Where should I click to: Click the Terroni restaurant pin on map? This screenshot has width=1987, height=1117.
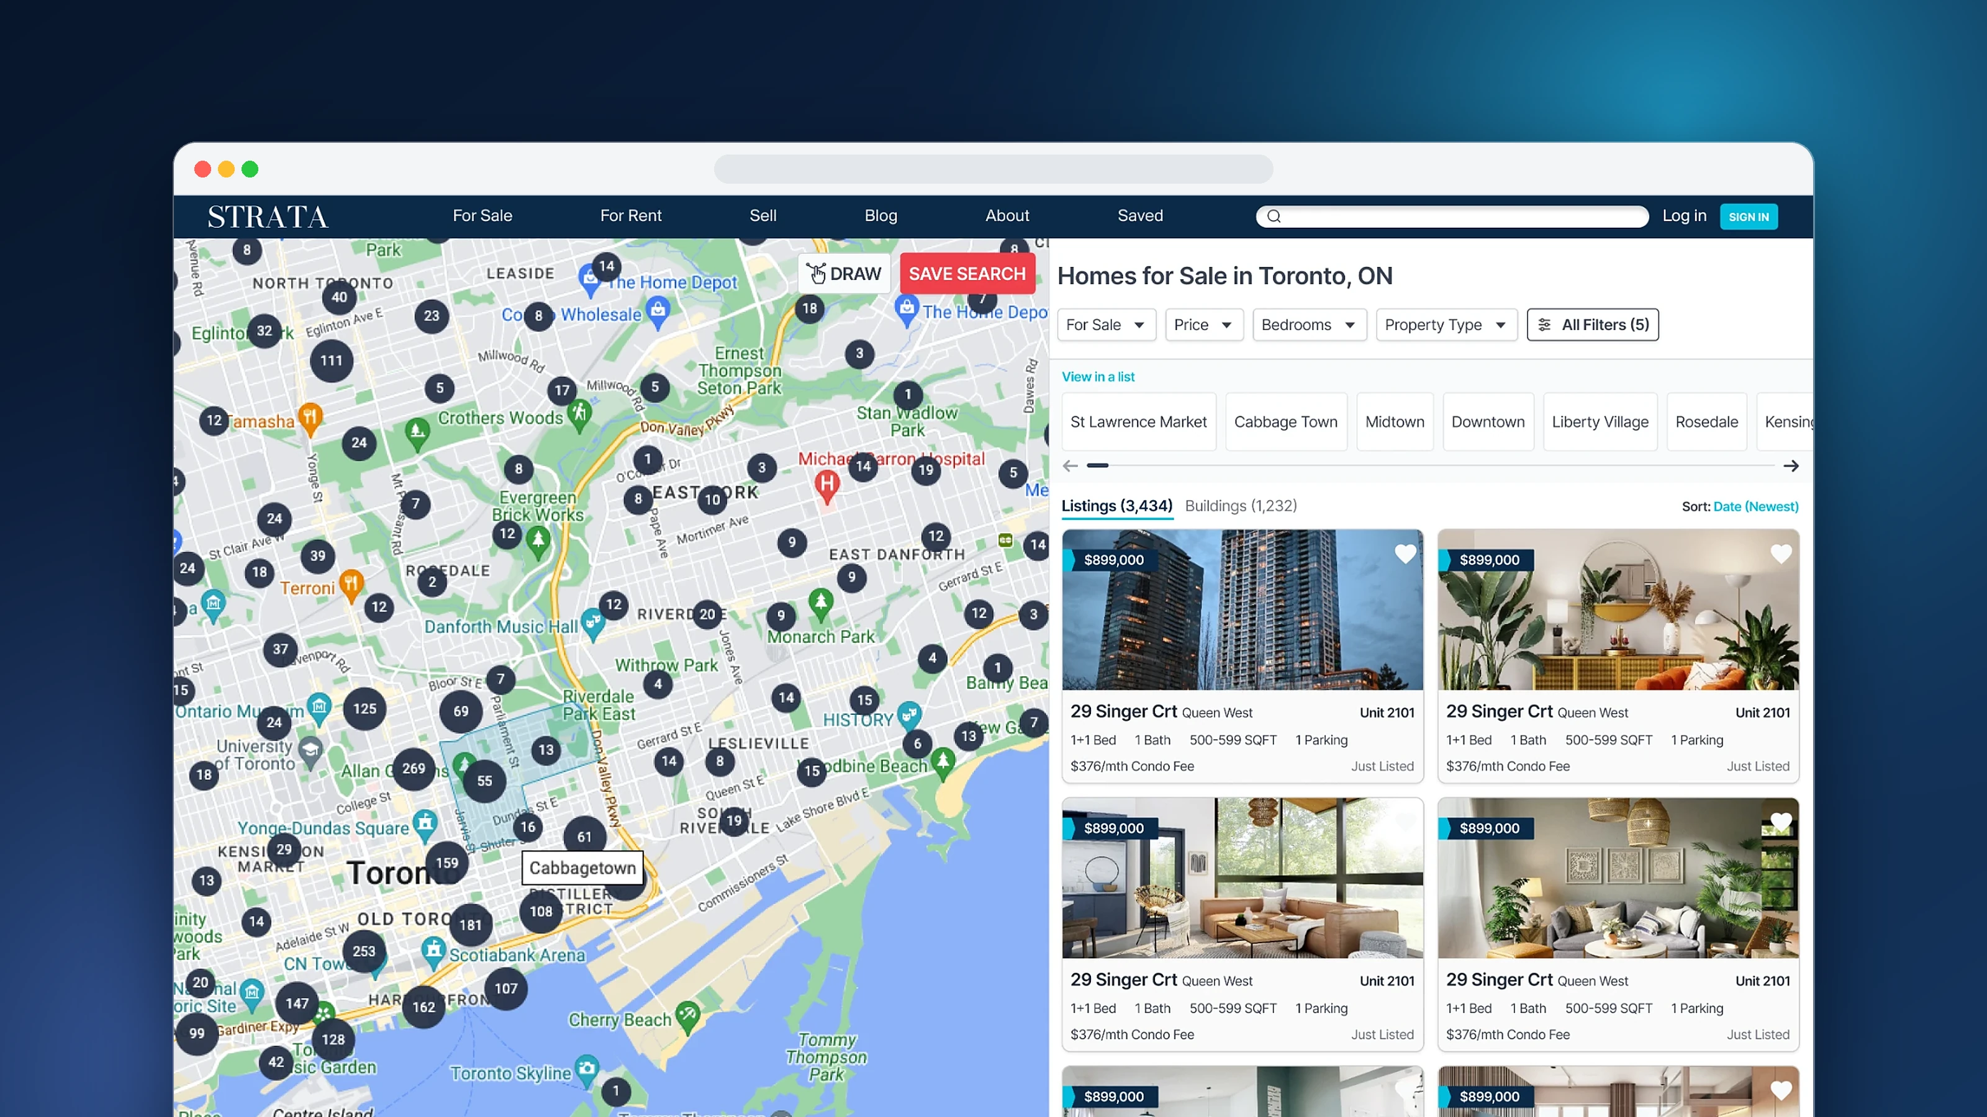coord(351,585)
